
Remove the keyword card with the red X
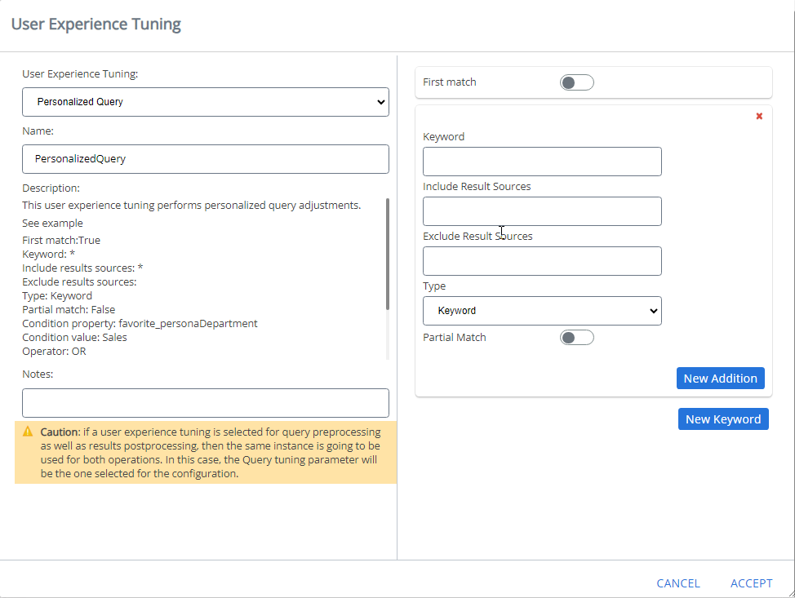tap(759, 116)
